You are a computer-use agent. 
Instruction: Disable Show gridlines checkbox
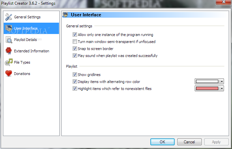click(x=75, y=75)
